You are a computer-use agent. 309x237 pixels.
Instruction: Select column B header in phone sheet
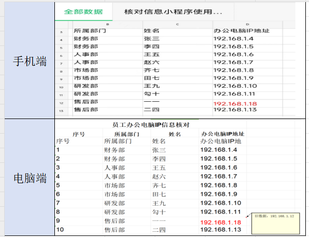(108, 25)
